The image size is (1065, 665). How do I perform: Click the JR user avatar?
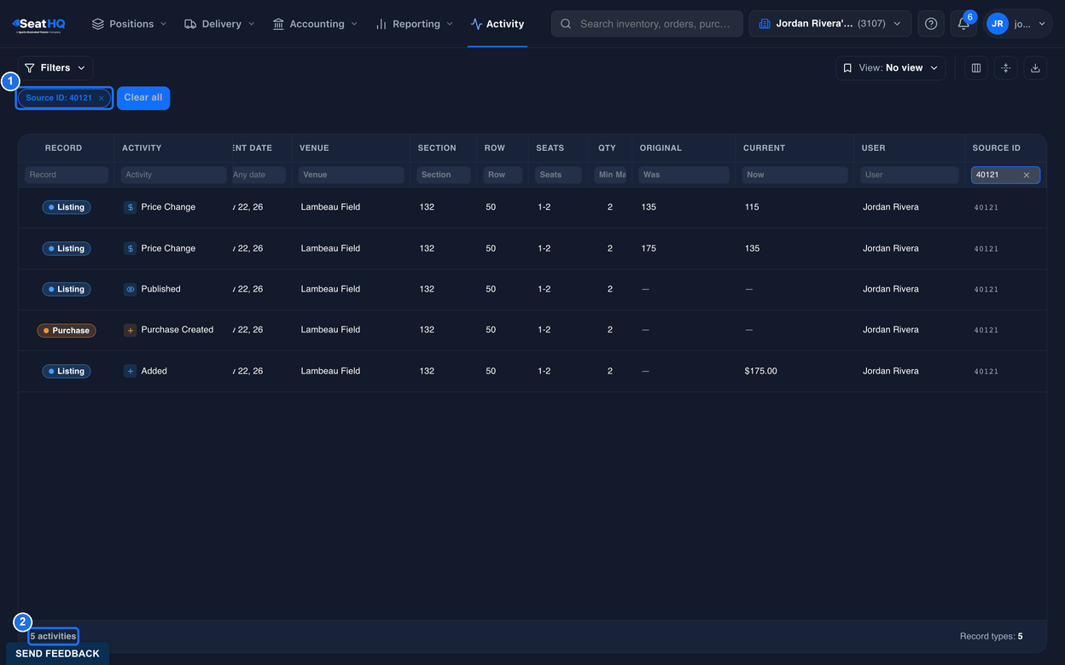pyautogui.click(x=998, y=24)
